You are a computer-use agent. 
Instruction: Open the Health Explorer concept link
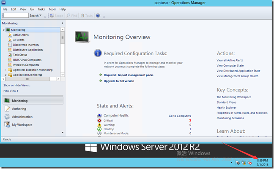click(226, 107)
